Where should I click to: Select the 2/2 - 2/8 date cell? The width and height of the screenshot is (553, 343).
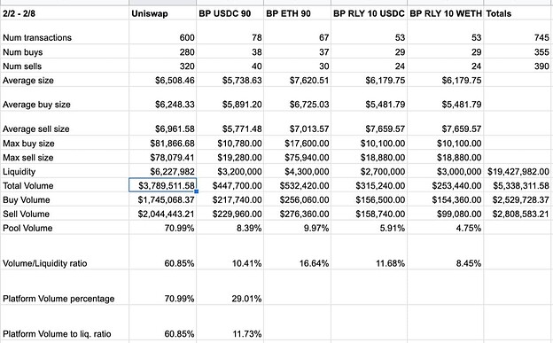click(x=65, y=13)
